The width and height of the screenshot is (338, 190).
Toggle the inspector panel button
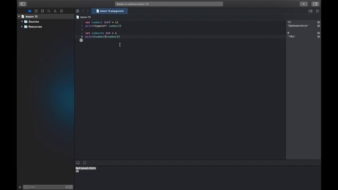click(315, 4)
